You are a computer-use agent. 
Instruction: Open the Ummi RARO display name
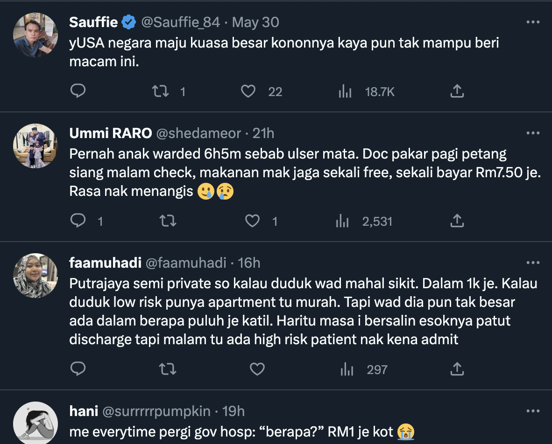110,133
